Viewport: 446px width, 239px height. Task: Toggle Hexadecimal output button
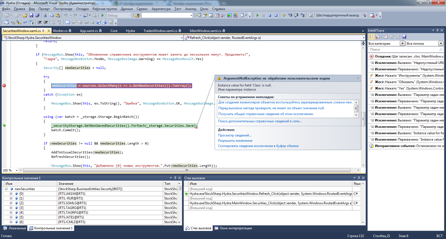[337, 15]
